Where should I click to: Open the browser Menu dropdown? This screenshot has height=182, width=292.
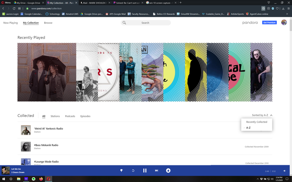point(6,2)
